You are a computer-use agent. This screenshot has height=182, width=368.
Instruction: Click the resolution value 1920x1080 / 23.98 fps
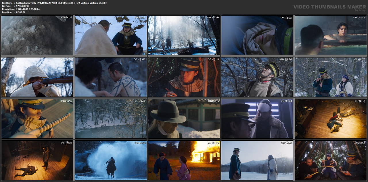tap(28, 9)
